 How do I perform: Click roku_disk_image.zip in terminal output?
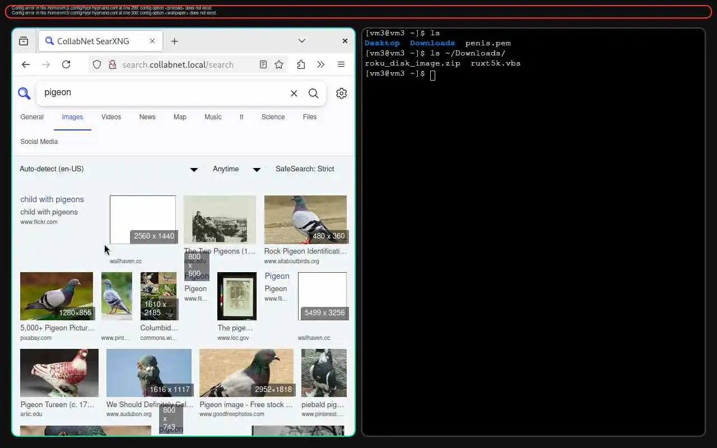coord(412,63)
